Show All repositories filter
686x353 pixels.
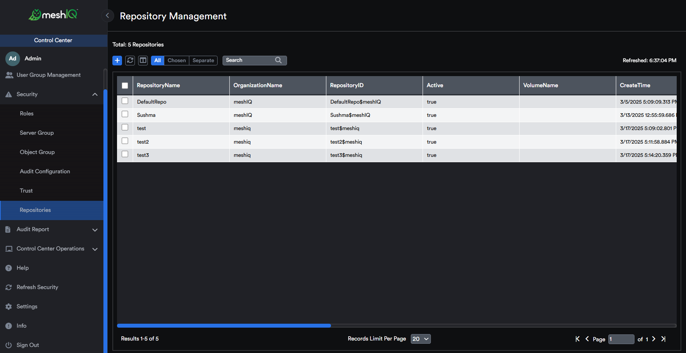tap(157, 60)
